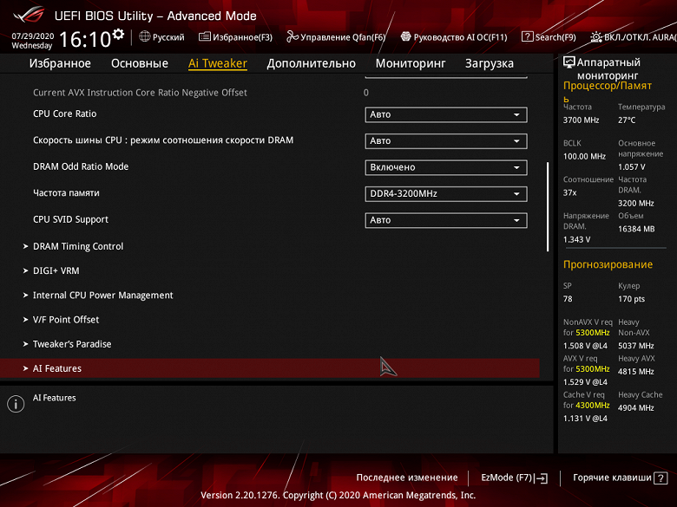This screenshot has height=507, width=677.
Task: Click the date 07/29/2020
Action: pyautogui.click(x=33, y=36)
